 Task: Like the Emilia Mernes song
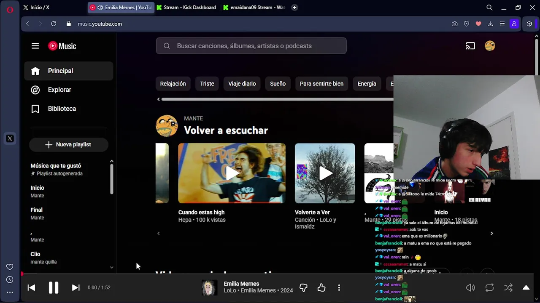(x=321, y=287)
